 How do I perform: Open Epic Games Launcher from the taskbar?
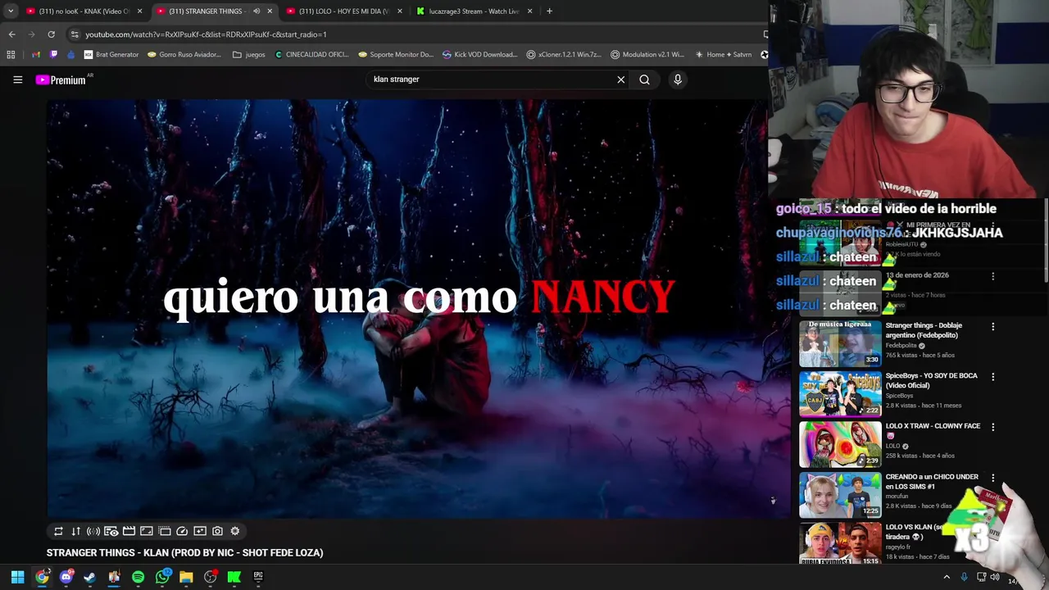point(258,577)
